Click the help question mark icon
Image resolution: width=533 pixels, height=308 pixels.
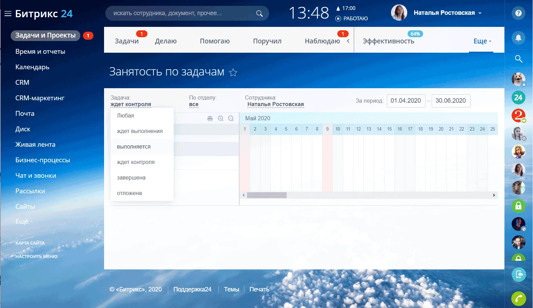[518, 13]
